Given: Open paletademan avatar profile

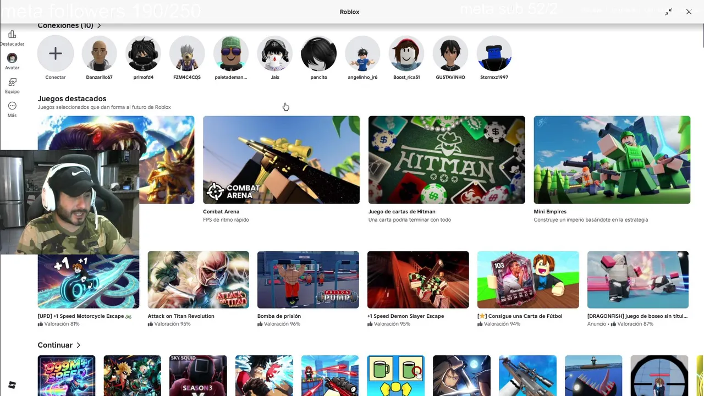Looking at the screenshot, I should point(231,53).
